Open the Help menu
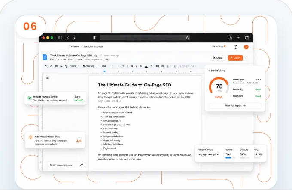The image size is (292, 190). pyautogui.click(x=107, y=59)
